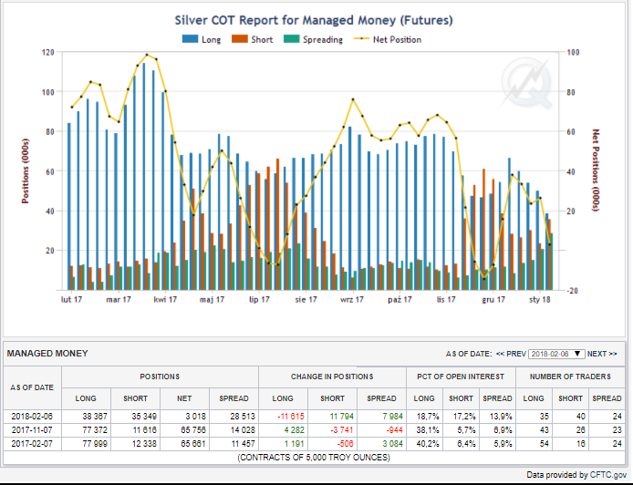Image resolution: width=633 pixels, height=485 pixels.
Task: Click the long position value 77 999
Action: (95, 444)
